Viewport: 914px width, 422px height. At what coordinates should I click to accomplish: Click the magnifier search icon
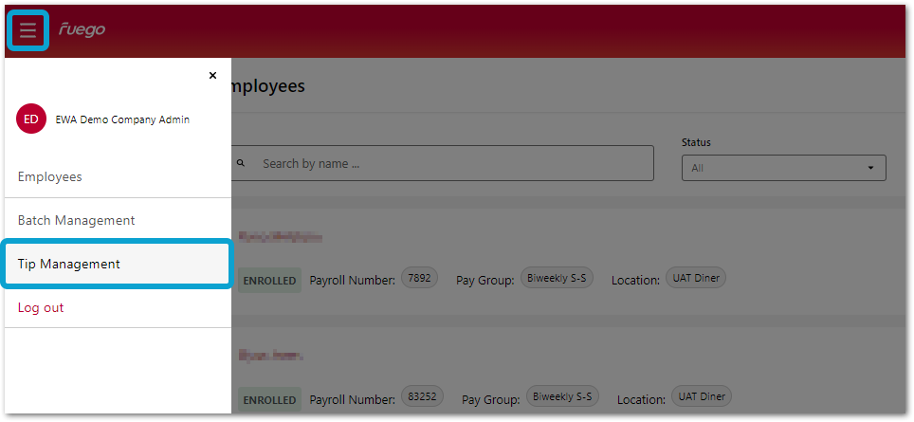[240, 163]
